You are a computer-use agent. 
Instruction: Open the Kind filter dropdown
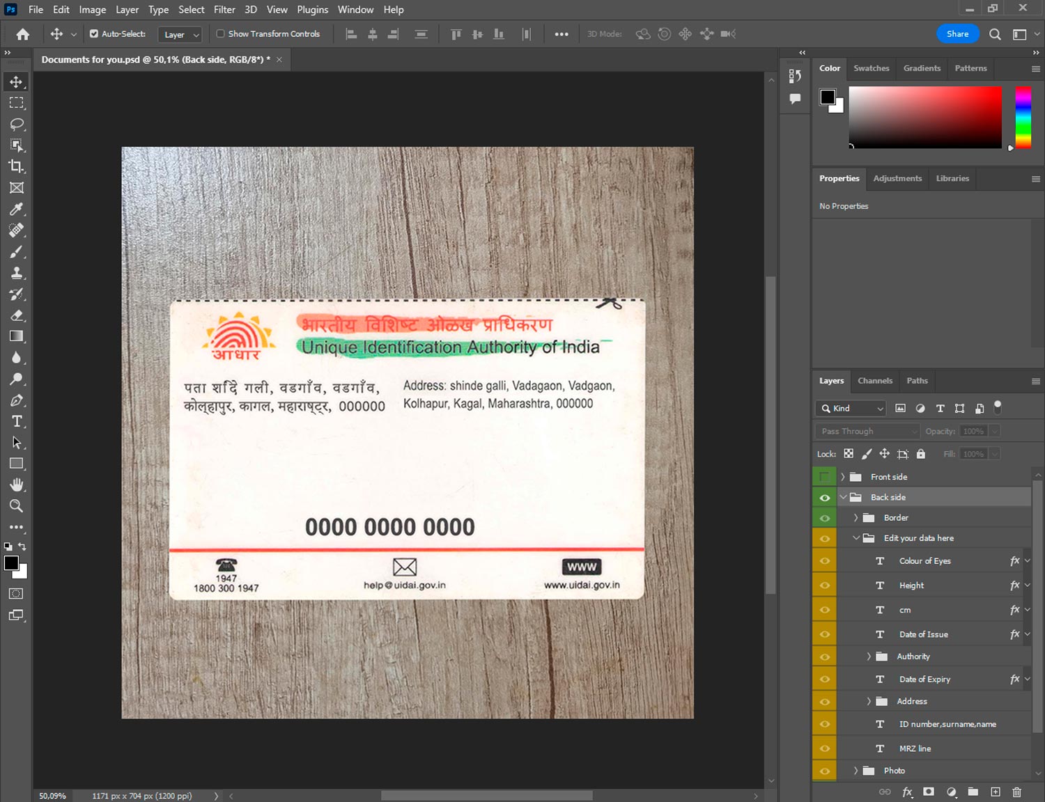851,409
